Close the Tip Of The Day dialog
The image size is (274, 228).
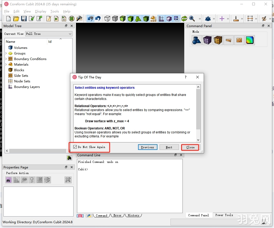tap(190, 147)
